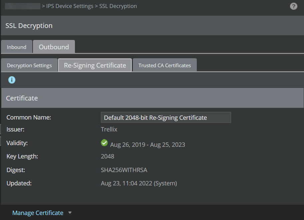Switch to the Inbound tab
The width and height of the screenshot is (304, 220).
17,47
